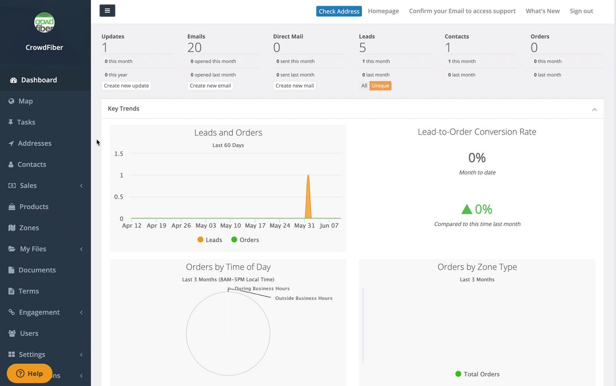Click the Contacts person icon
The height and width of the screenshot is (386, 616).
(11, 164)
